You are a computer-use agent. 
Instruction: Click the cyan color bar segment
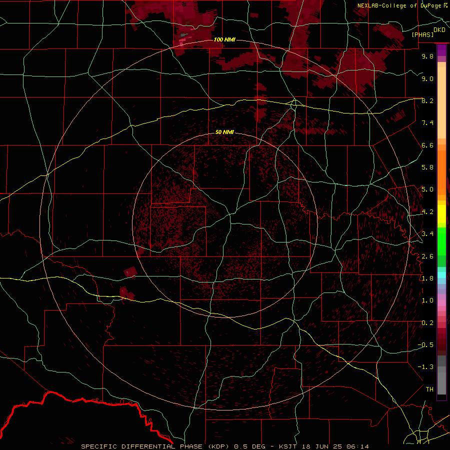coord(441,275)
